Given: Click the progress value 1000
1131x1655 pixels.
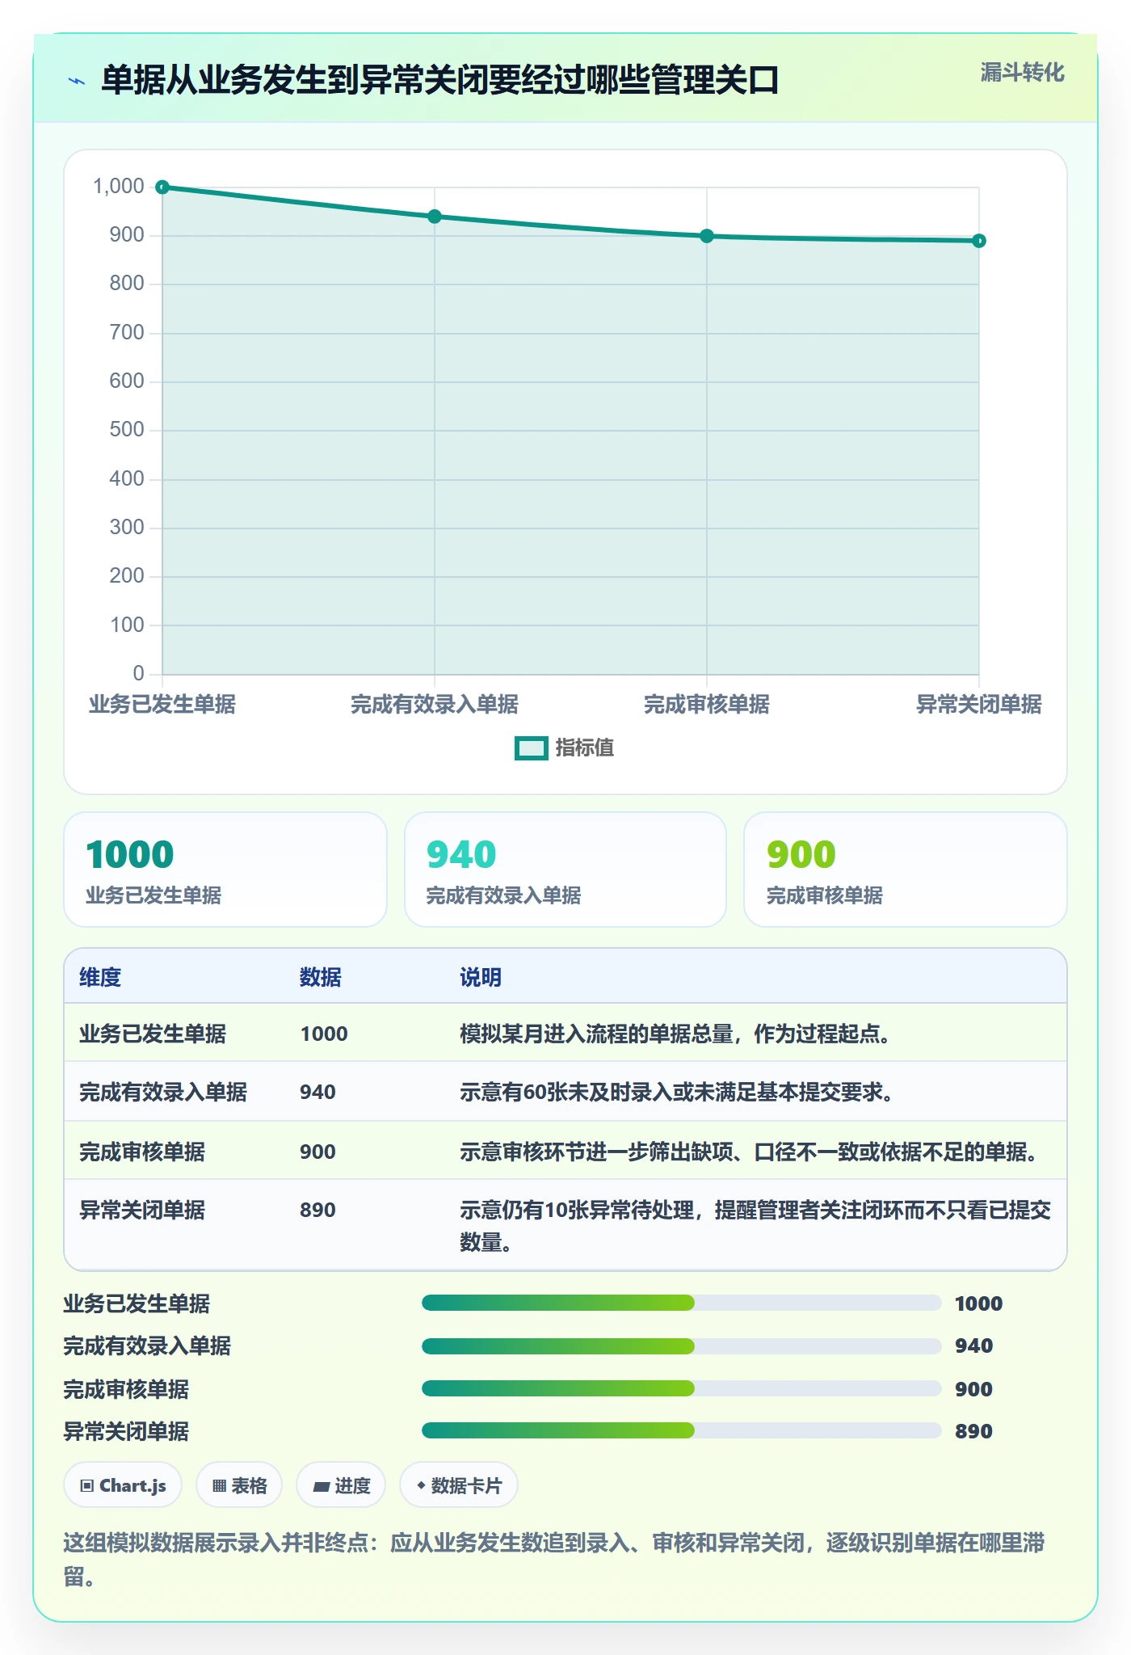Looking at the screenshot, I should (978, 1303).
